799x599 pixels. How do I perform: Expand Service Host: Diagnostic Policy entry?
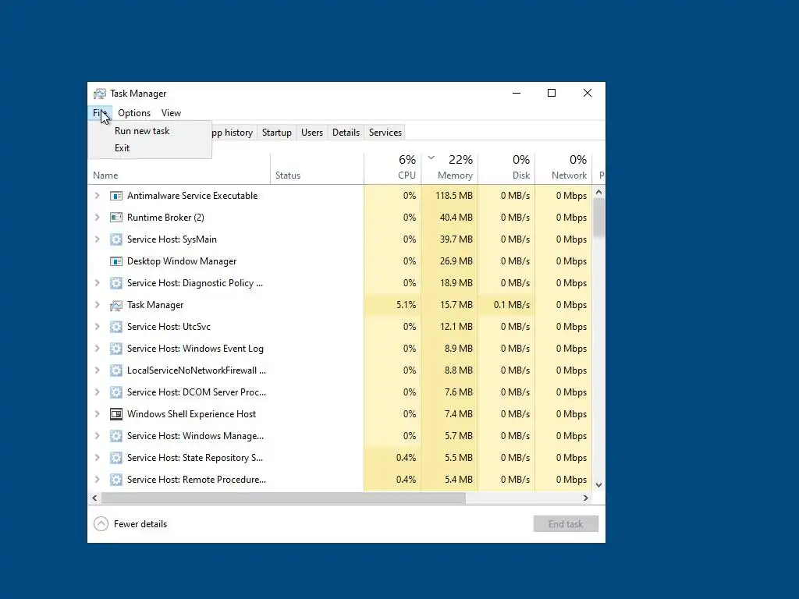pos(98,283)
